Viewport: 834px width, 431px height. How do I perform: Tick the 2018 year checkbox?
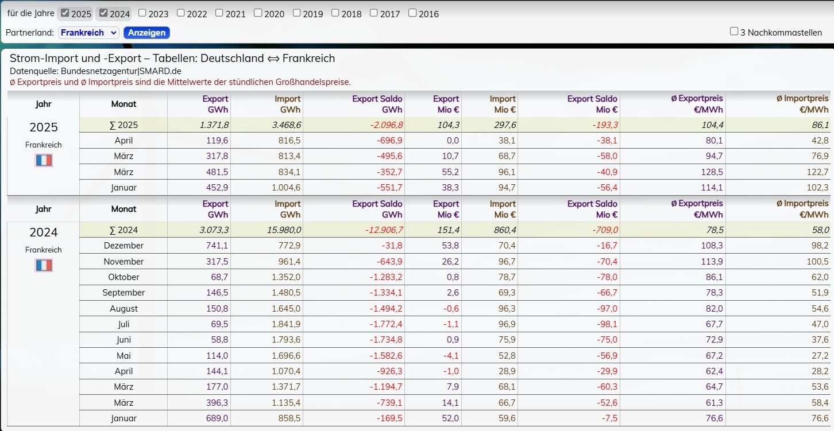[335, 13]
